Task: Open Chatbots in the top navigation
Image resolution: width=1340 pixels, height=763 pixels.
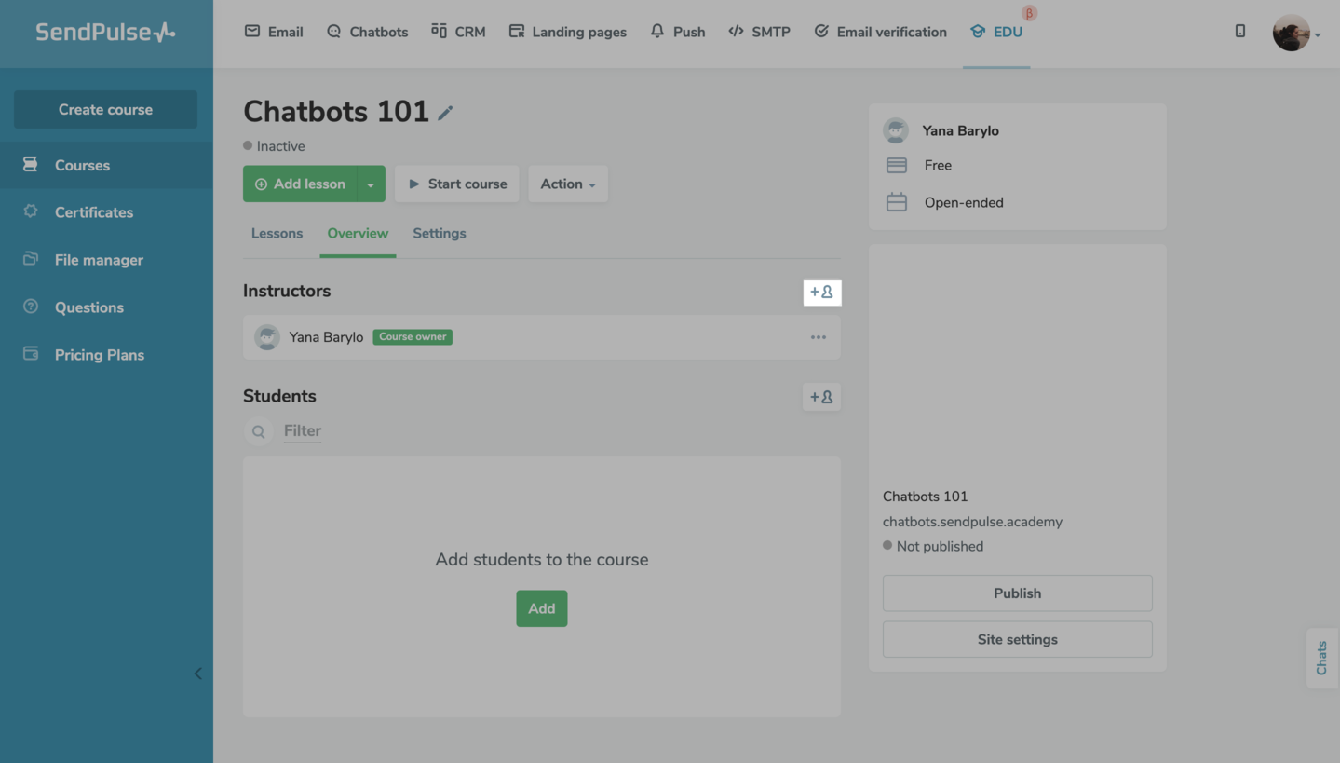Action: [367, 32]
